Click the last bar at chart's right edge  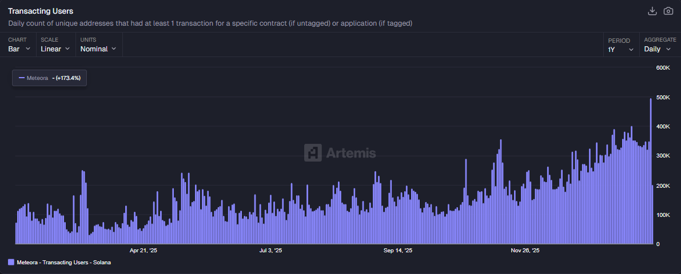coord(653,214)
